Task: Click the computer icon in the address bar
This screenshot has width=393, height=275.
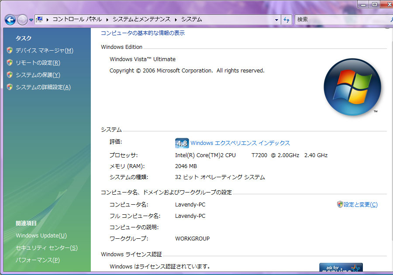Action: pyautogui.click(x=39, y=19)
